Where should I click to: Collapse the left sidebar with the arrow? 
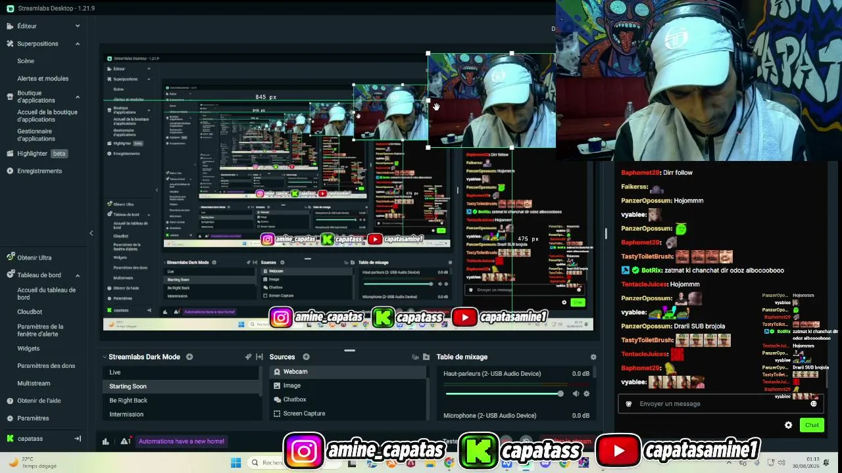point(91,233)
